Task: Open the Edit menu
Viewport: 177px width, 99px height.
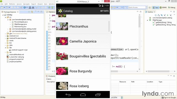Action: (x=6, y=4)
